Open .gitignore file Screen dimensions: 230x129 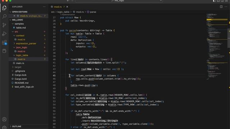click(x=20, y=71)
